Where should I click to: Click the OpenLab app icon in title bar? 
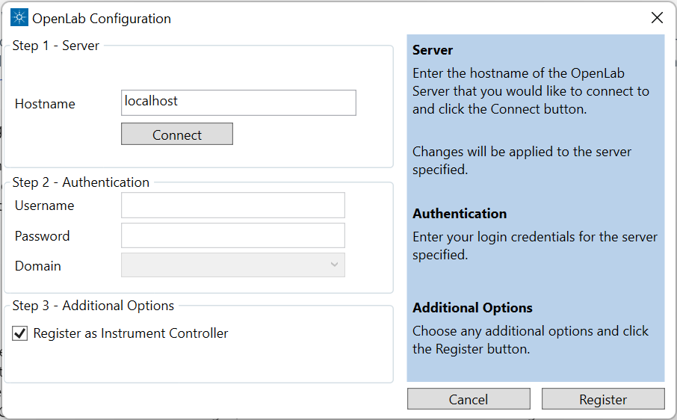[x=19, y=18]
